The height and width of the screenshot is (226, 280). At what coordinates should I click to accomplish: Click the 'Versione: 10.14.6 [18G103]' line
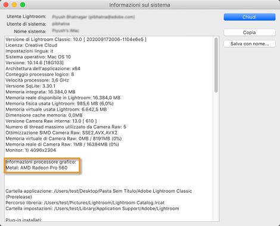pos(35,62)
